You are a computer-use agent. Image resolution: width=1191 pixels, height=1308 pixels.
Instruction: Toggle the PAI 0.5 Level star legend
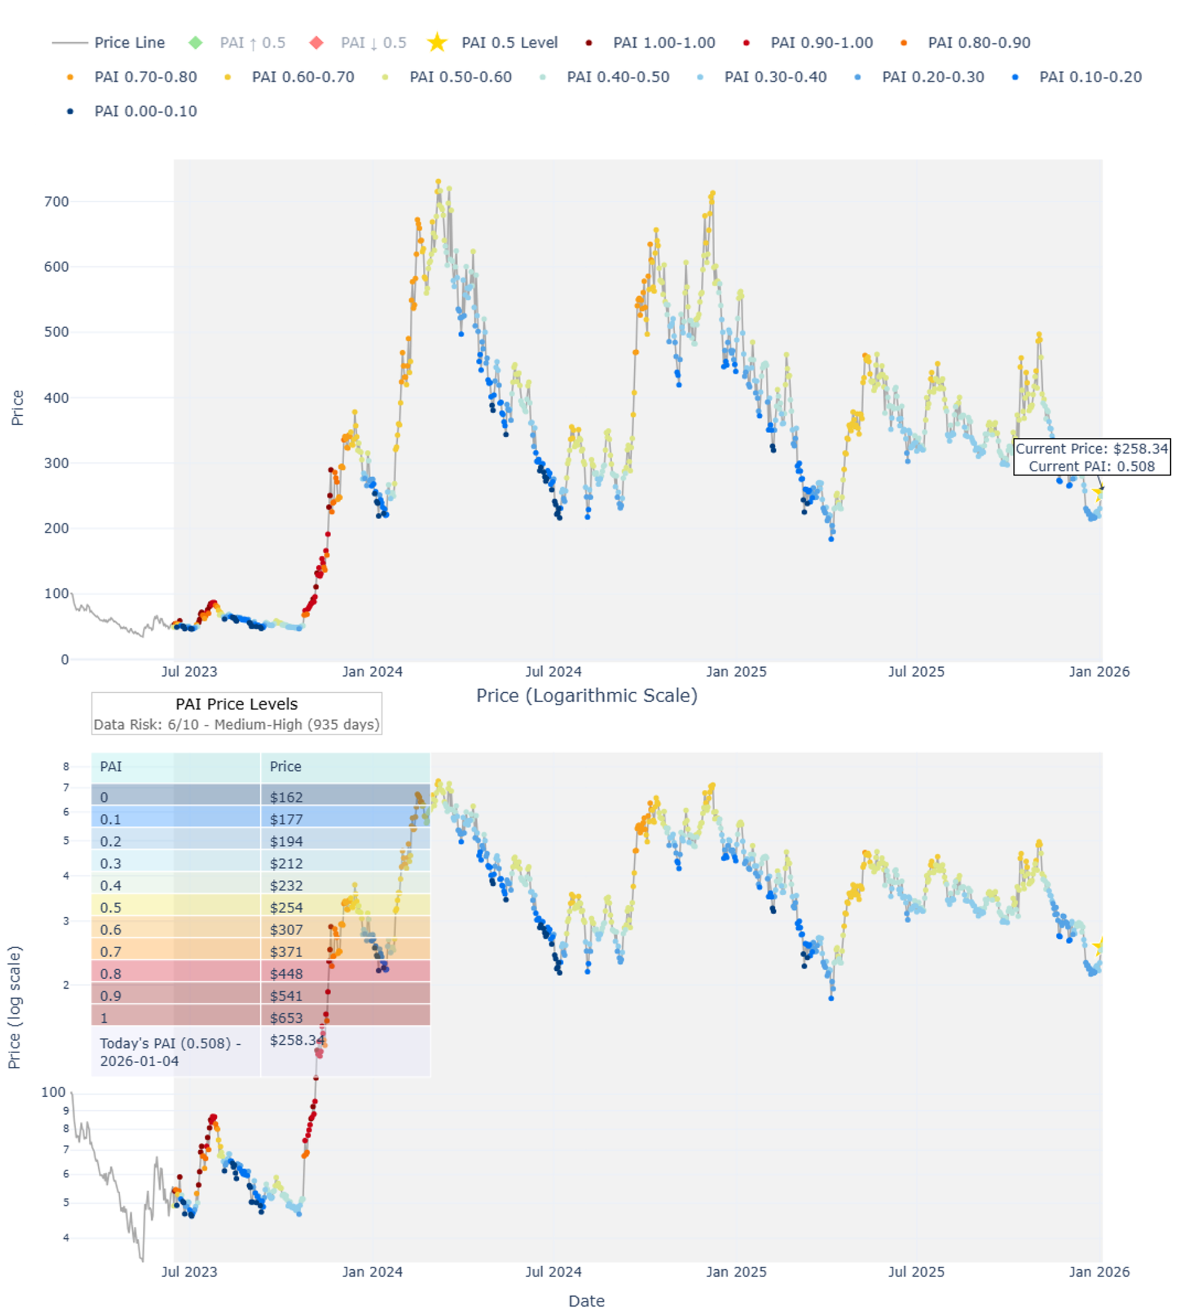(x=509, y=43)
